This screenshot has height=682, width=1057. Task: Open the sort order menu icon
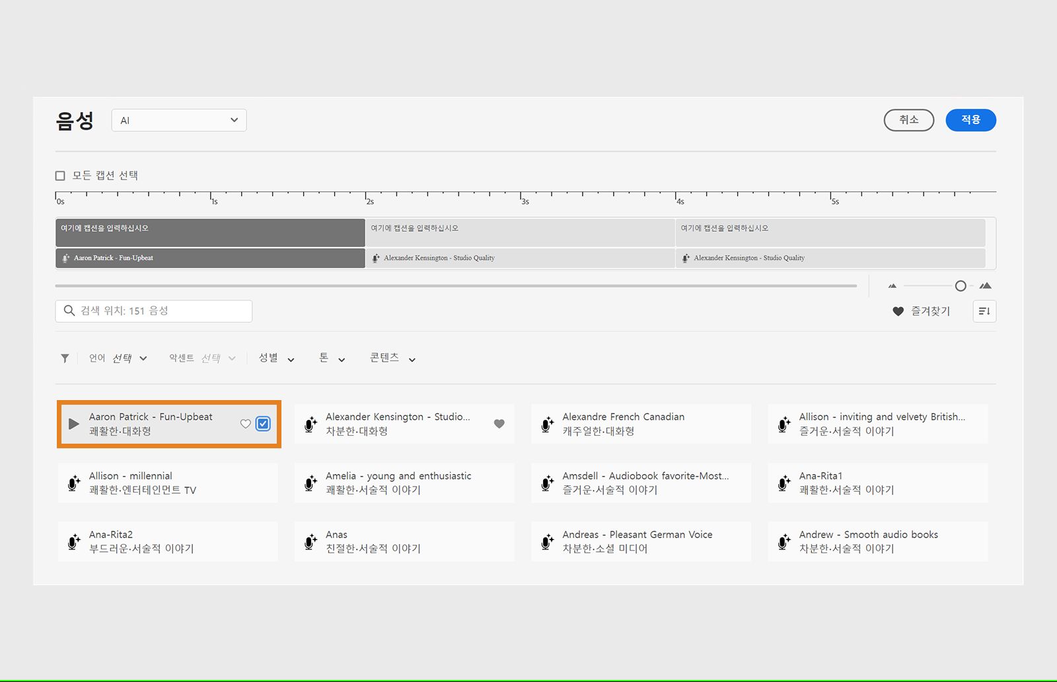point(984,311)
